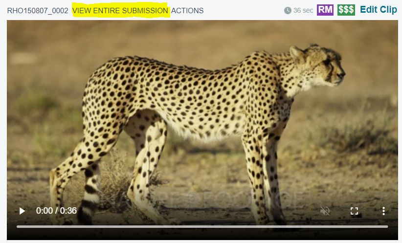This screenshot has height=243, width=402.
Task: Click the clock duration icon
Action: 288,10
